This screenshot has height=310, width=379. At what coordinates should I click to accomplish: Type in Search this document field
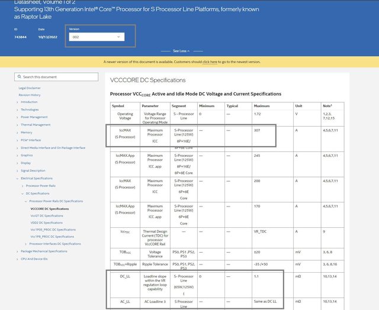pyautogui.click(x=59, y=77)
